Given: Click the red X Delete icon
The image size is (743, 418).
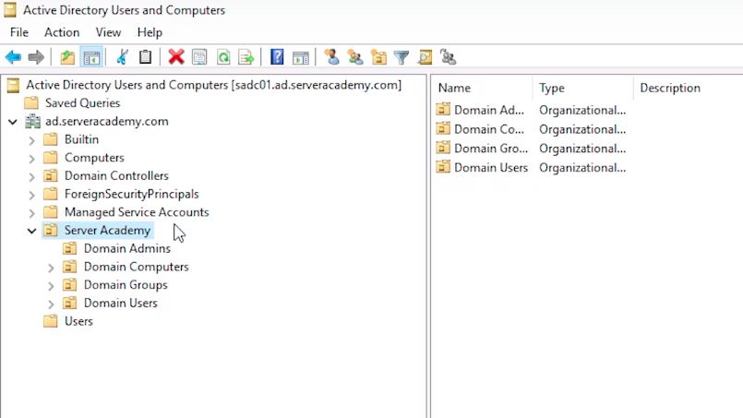Looking at the screenshot, I should (175, 57).
